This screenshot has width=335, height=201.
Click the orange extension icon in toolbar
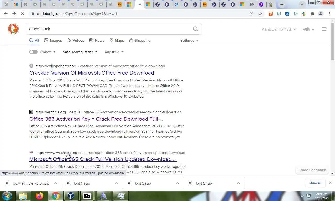tap(271, 14)
